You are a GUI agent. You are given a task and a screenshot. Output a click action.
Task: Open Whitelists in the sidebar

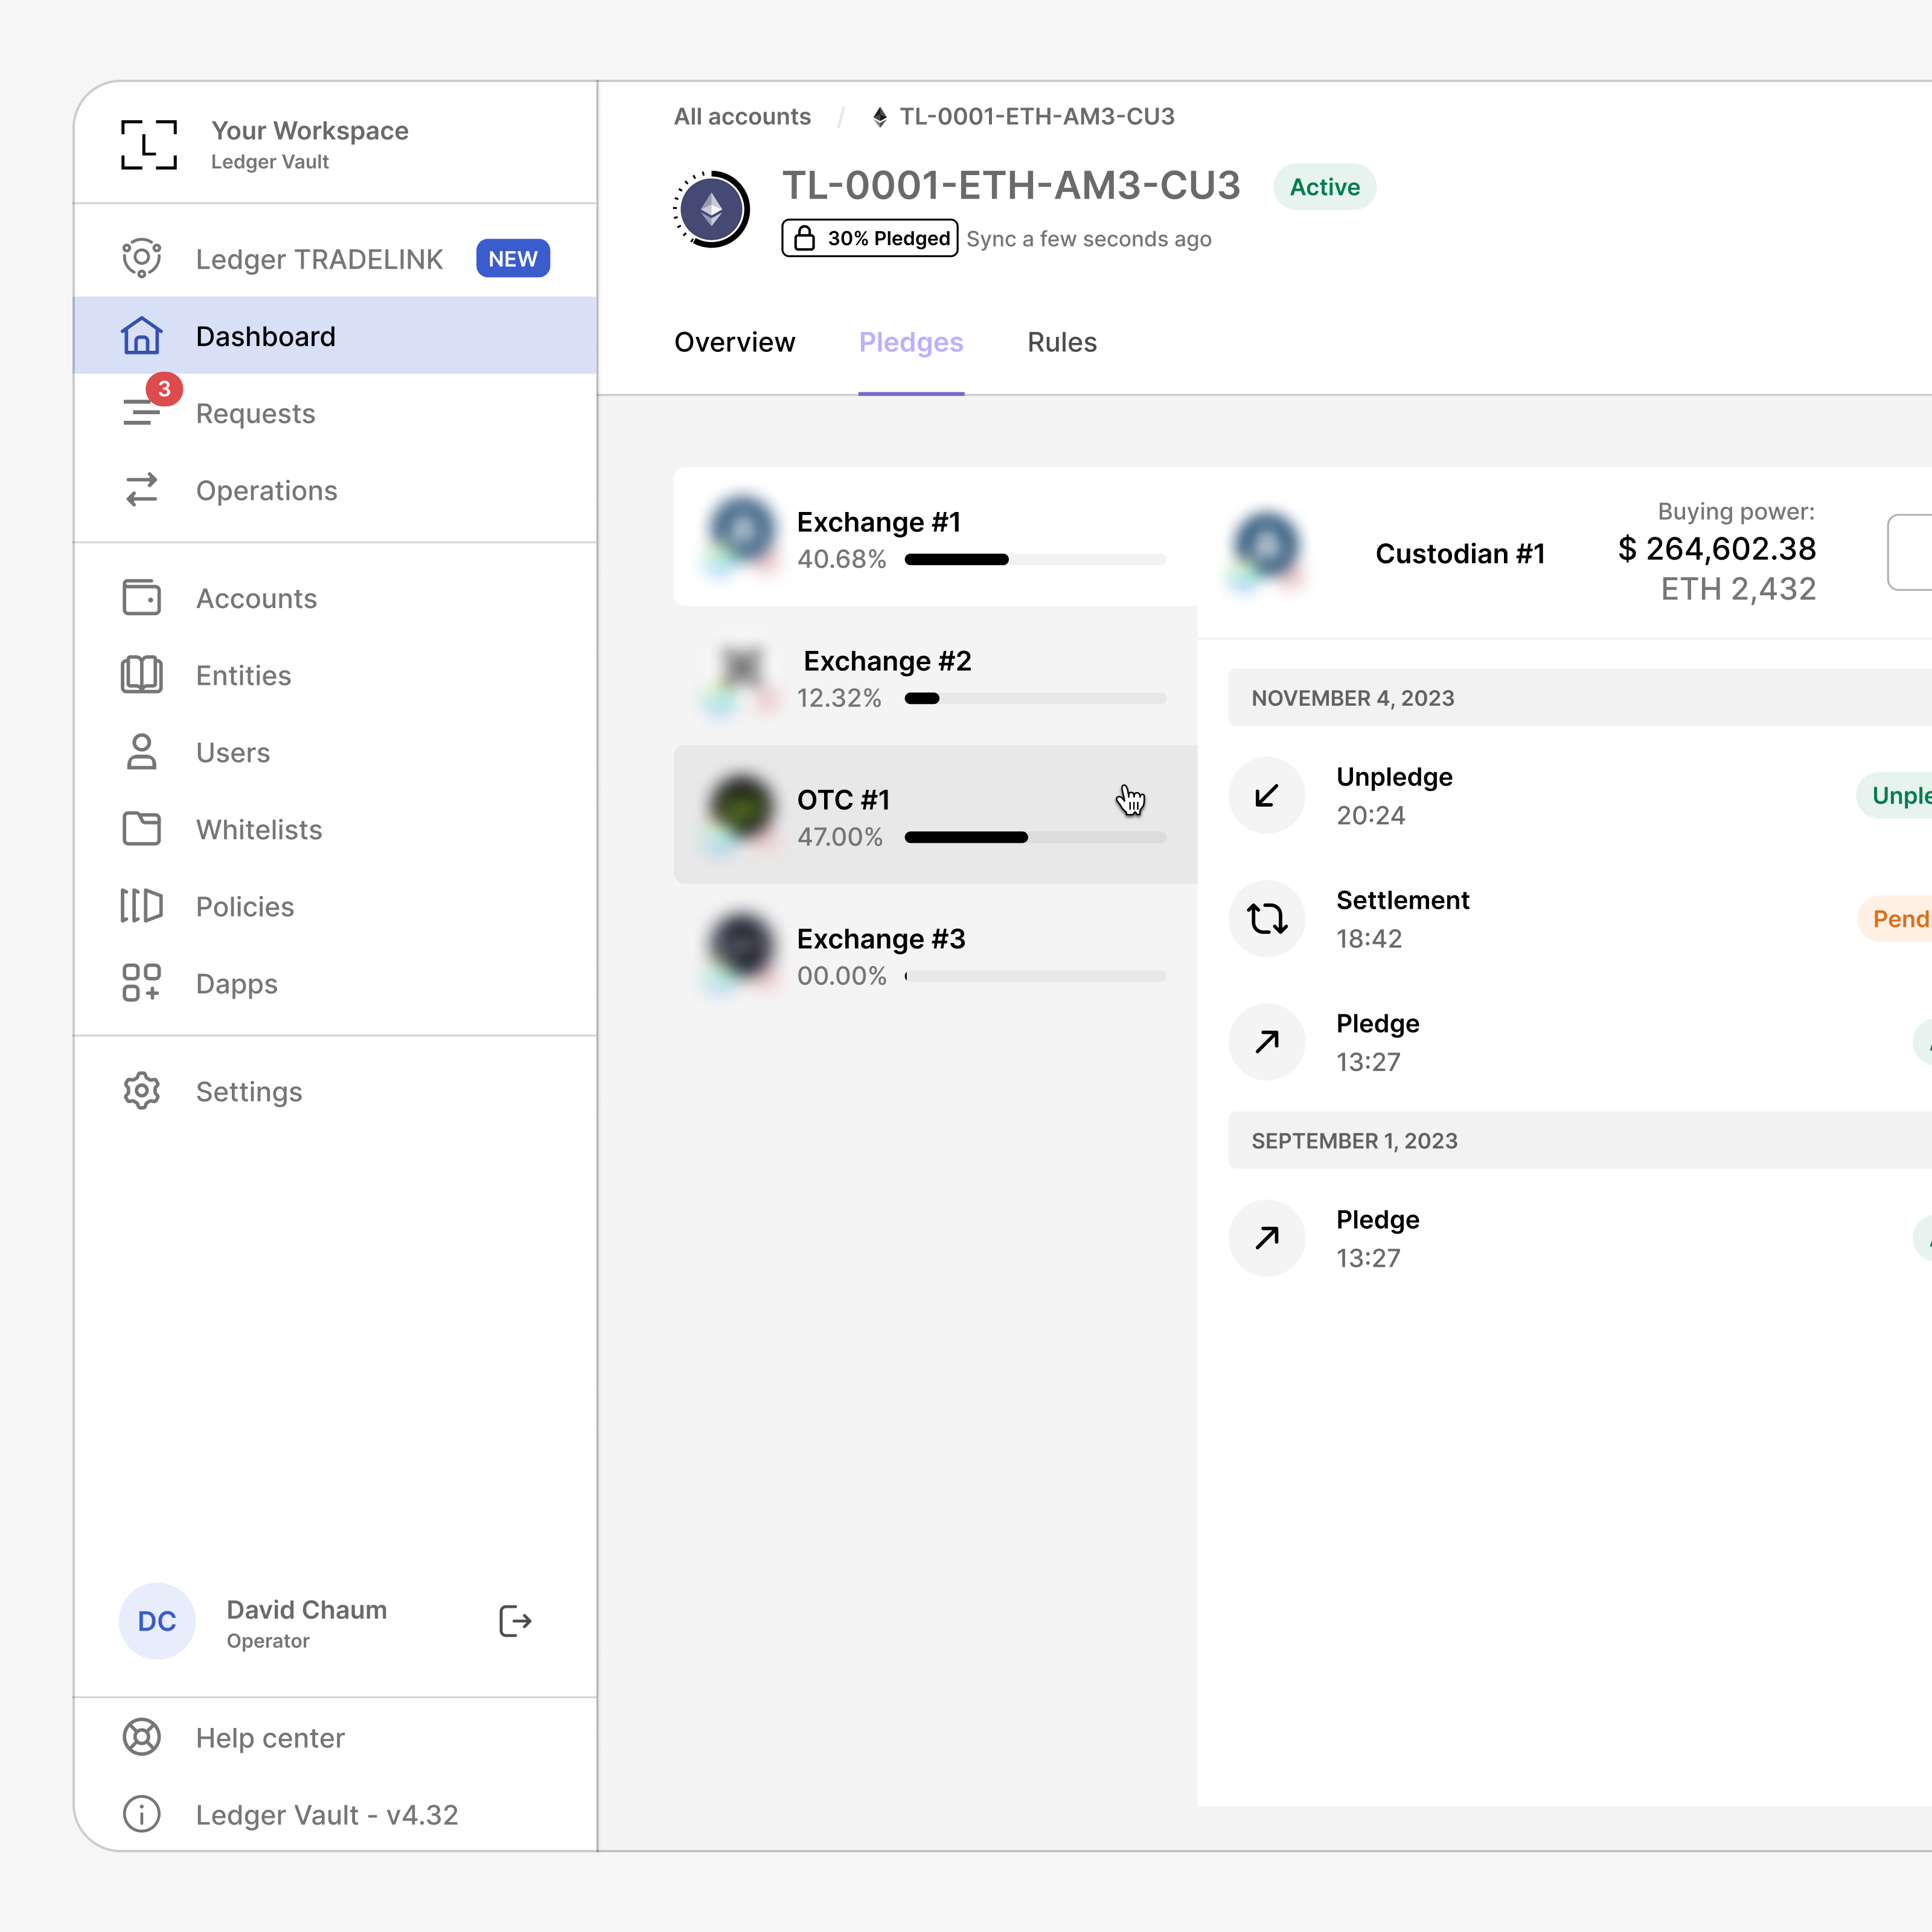pyautogui.click(x=335, y=829)
